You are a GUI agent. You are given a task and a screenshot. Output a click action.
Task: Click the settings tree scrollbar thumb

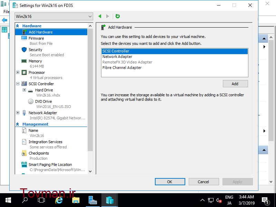point(90,90)
